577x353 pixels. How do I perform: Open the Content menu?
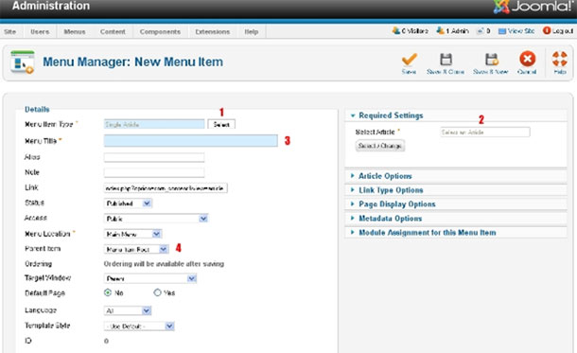(113, 31)
